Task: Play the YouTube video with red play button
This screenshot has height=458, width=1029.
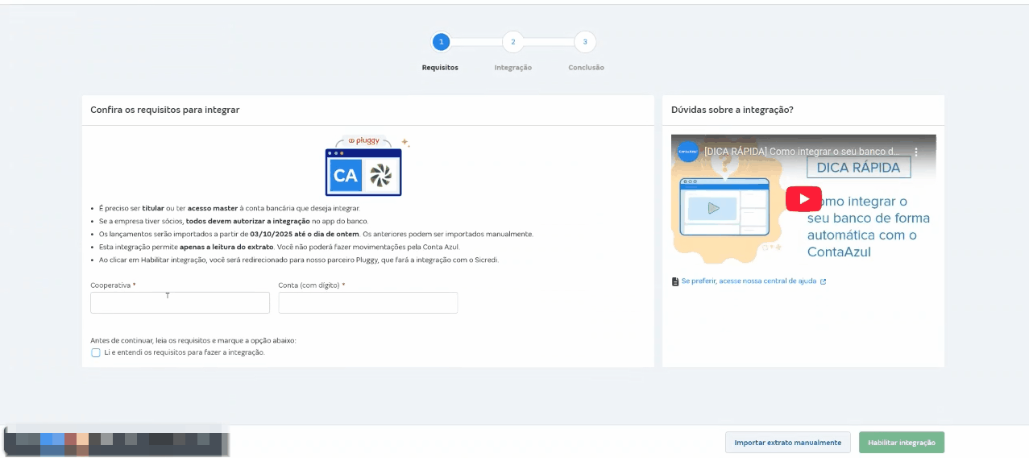Action: coord(803,198)
